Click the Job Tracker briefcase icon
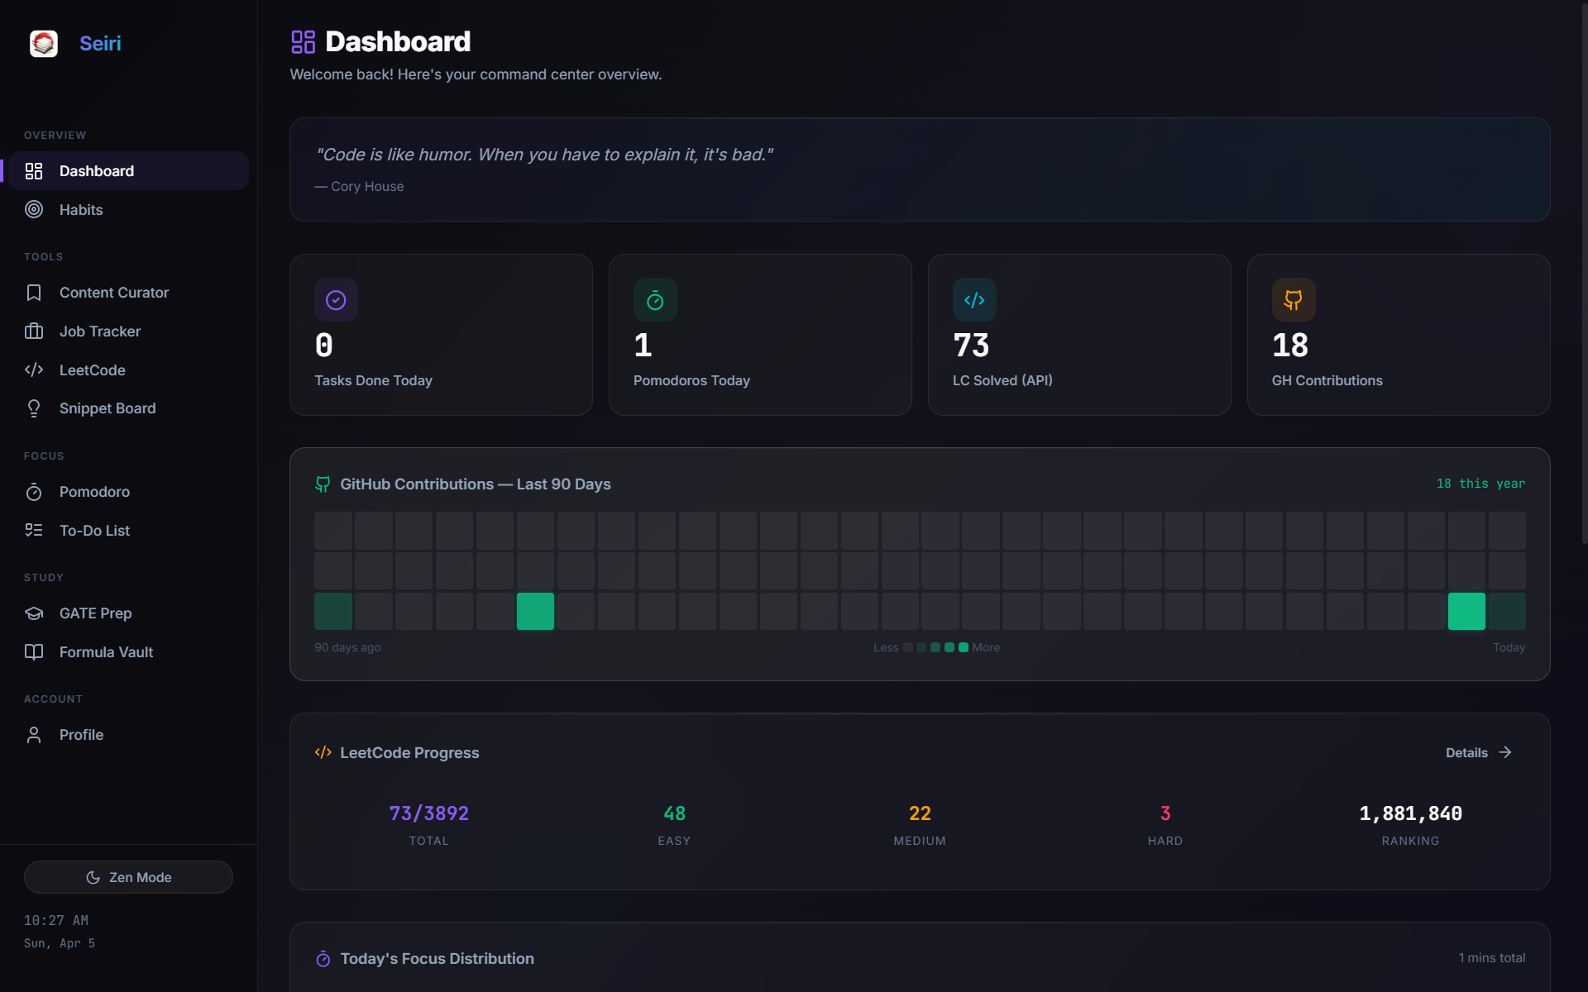Image resolution: width=1588 pixels, height=992 pixels. tap(34, 331)
